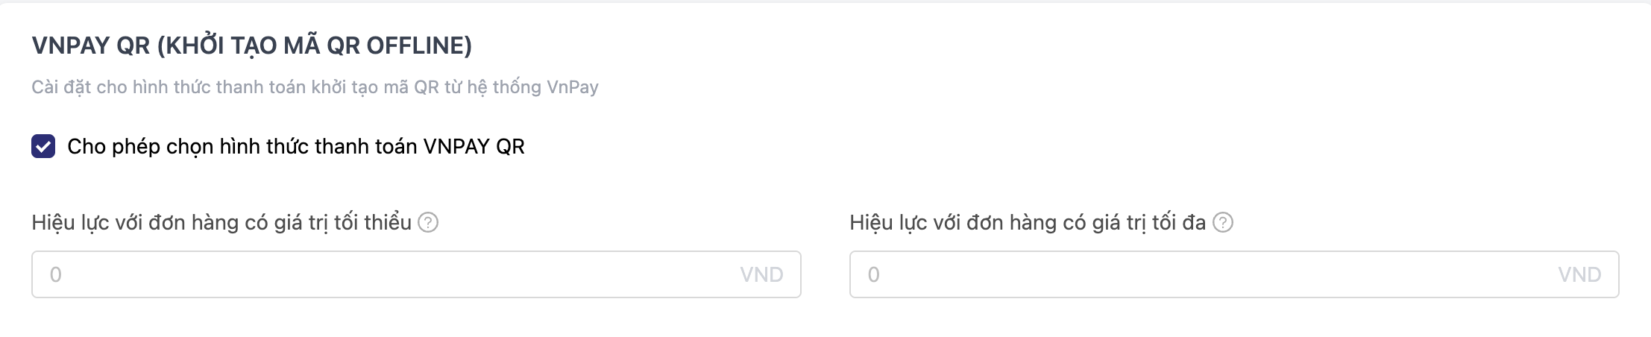Select the left VND amount box
1651x337 pixels.
click(416, 274)
